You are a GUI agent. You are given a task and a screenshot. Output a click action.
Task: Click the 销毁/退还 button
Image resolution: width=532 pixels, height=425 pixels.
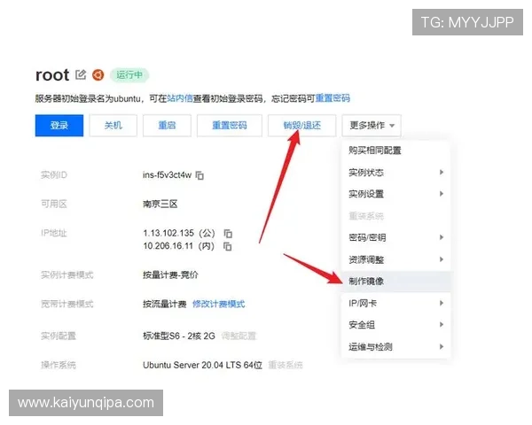(302, 126)
